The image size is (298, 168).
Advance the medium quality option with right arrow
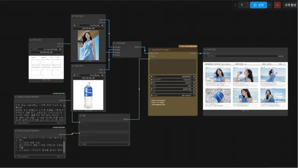[194, 83]
